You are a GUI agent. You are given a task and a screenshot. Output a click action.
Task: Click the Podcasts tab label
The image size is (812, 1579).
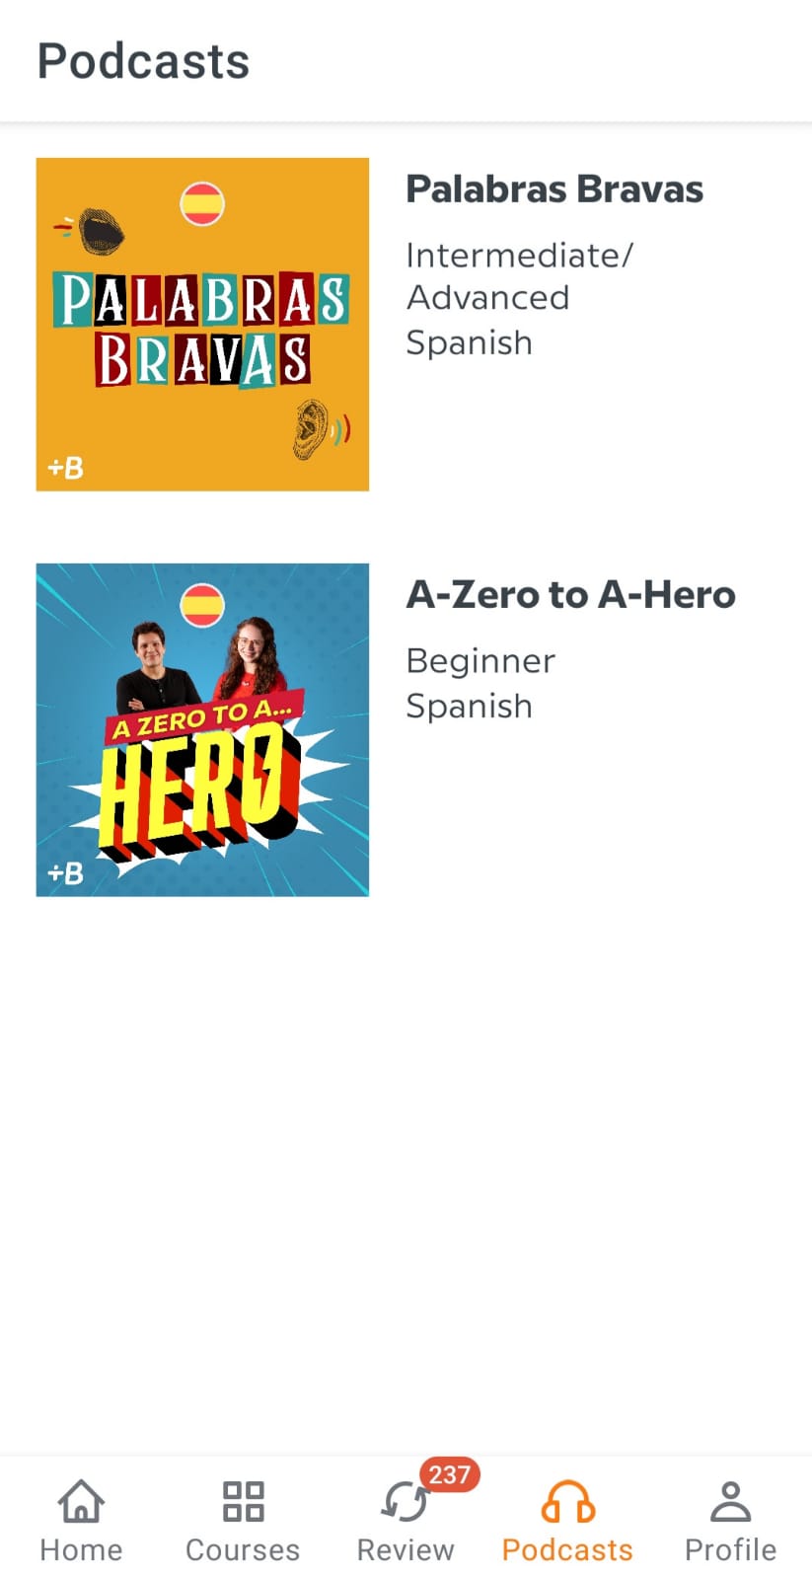[x=567, y=1550]
